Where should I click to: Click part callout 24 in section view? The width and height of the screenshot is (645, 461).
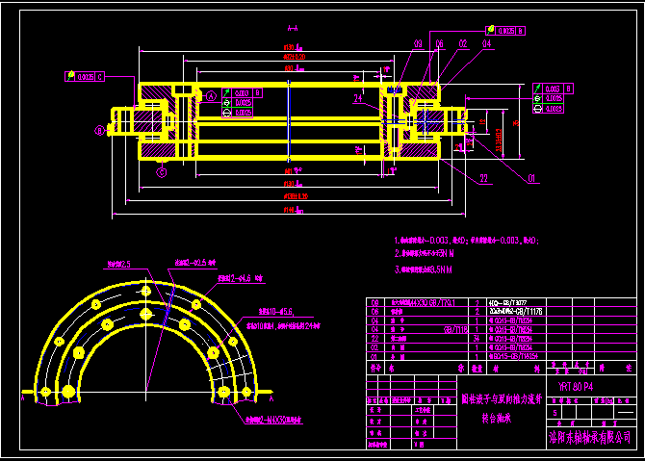coord(357,98)
